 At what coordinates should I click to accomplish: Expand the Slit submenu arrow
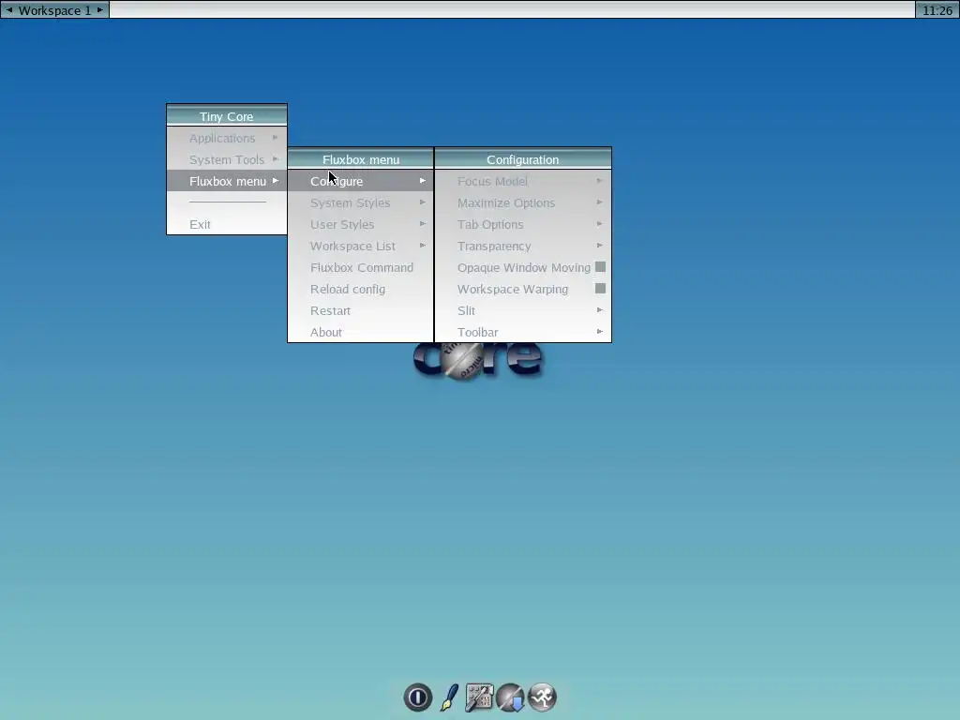(599, 309)
